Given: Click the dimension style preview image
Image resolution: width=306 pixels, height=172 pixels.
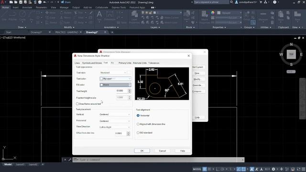Looking at the screenshot, I should pyautogui.click(x=162, y=84).
